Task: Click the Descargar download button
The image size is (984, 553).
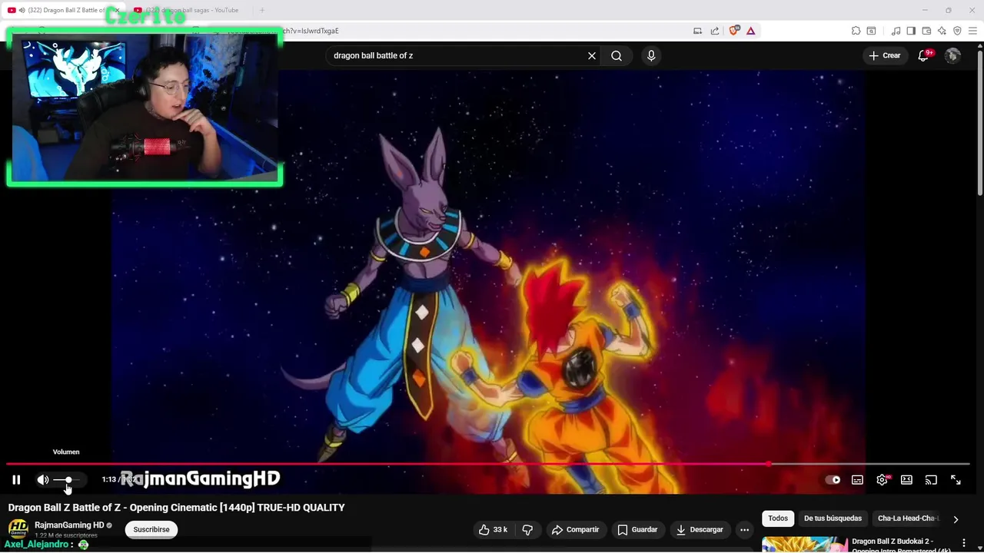Action: coord(699,529)
